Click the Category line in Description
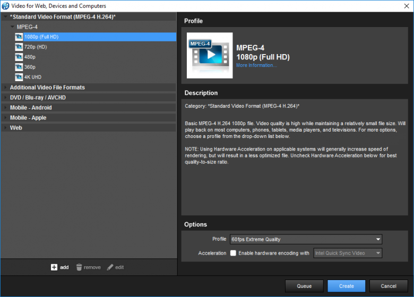This screenshot has width=414, height=297. [242, 106]
